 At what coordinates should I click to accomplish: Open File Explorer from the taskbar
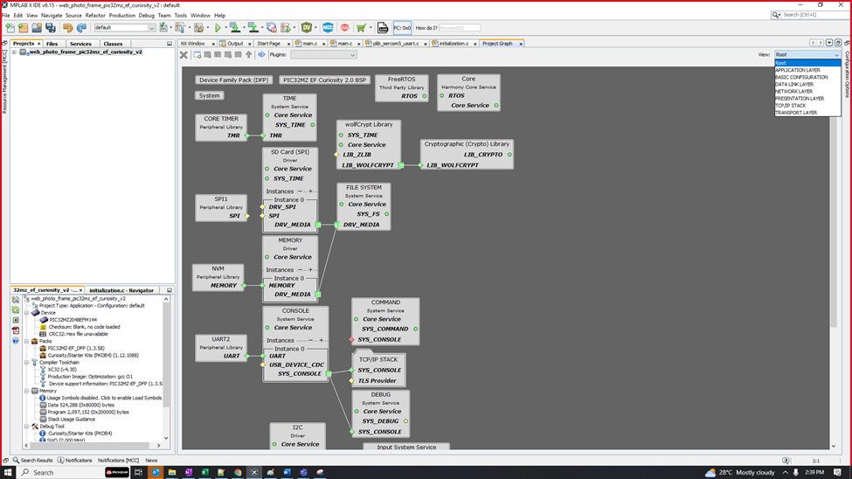171,473
